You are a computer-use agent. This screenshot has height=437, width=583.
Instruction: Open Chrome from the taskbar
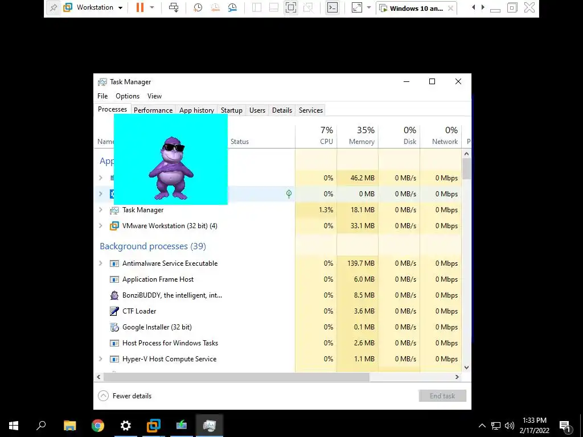coord(98,426)
